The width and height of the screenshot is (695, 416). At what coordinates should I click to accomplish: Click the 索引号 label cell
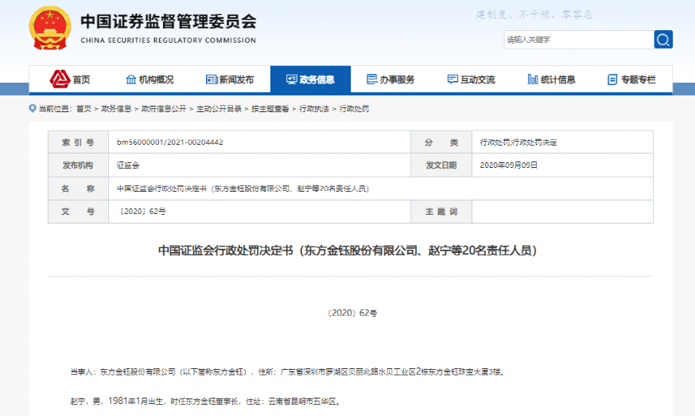(x=78, y=142)
